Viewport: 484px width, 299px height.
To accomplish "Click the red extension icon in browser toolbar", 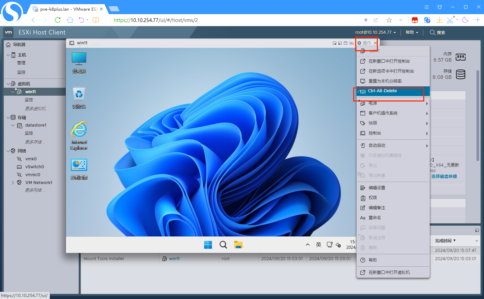I will 415,20.
